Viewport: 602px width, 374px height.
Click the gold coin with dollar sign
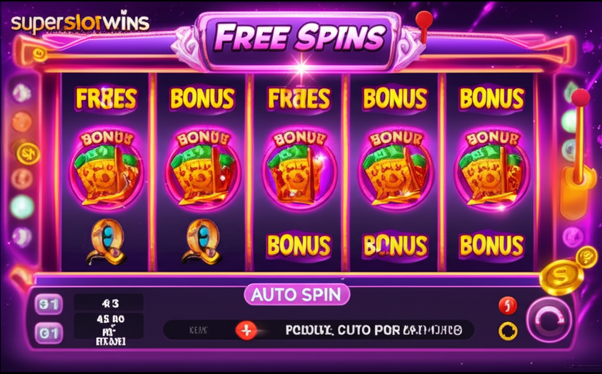(561, 277)
